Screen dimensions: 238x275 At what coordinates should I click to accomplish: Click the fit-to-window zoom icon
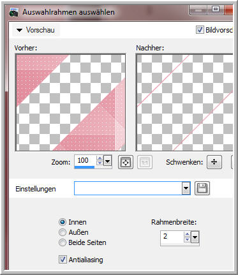tap(126, 162)
